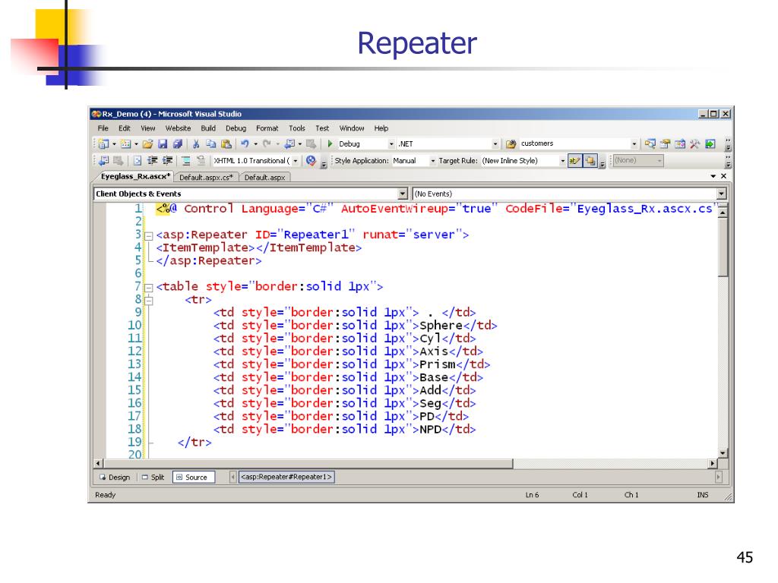Undo the last edit with Undo icon
This screenshot has height=583, width=778.
[x=245, y=143]
